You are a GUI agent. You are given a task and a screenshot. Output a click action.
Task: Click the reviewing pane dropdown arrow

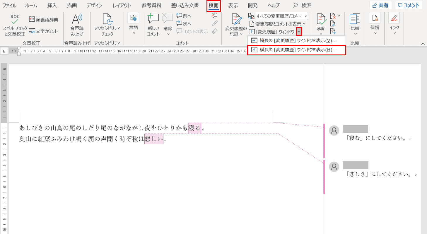[299, 31]
